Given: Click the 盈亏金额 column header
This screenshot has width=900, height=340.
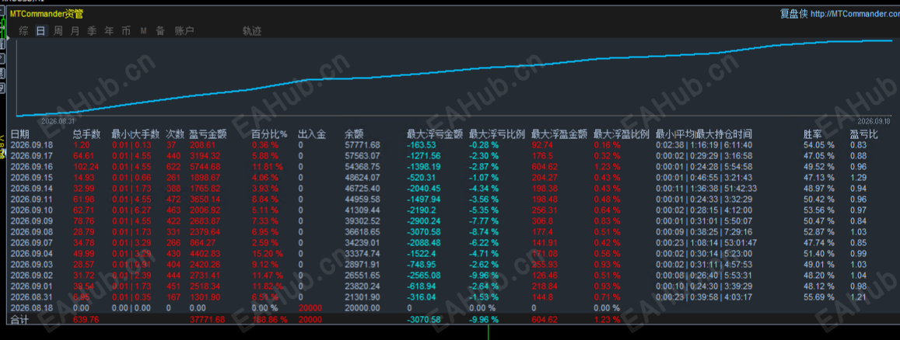Looking at the screenshot, I should [208, 134].
